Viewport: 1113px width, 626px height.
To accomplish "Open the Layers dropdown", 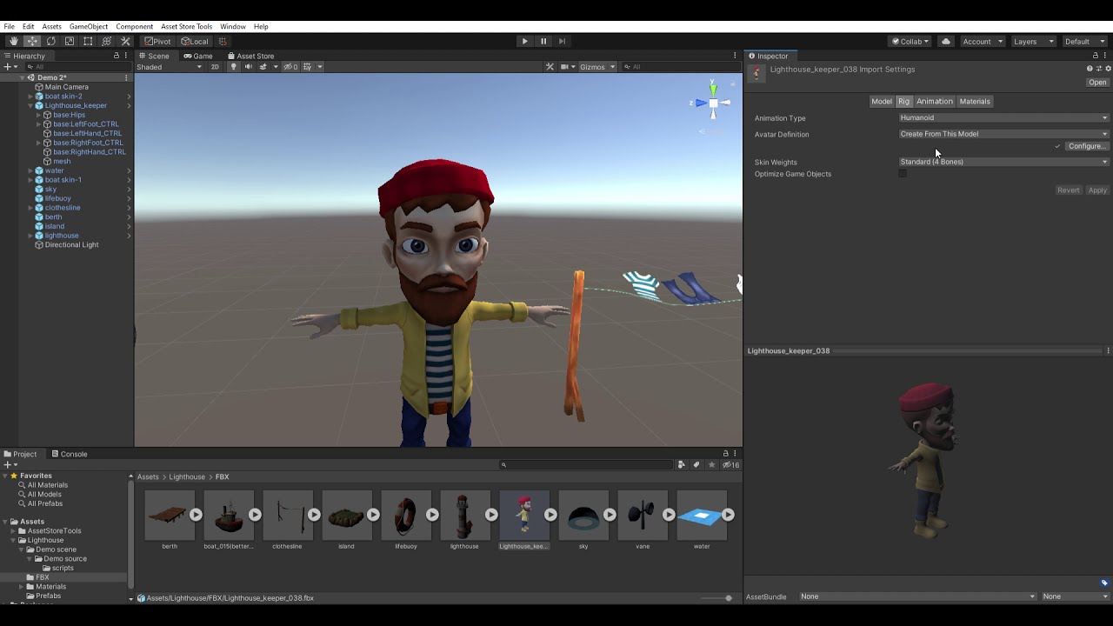I will click(1033, 41).
